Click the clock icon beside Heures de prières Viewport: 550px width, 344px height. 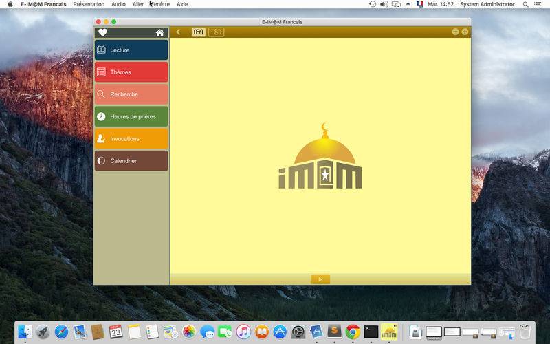101,116
